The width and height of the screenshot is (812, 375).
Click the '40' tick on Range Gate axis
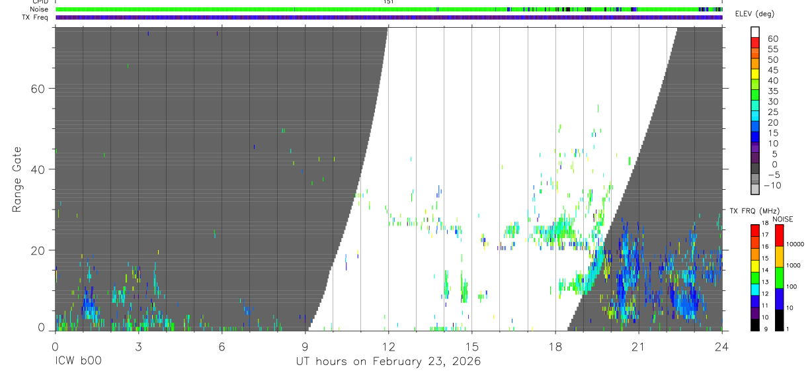38,169
